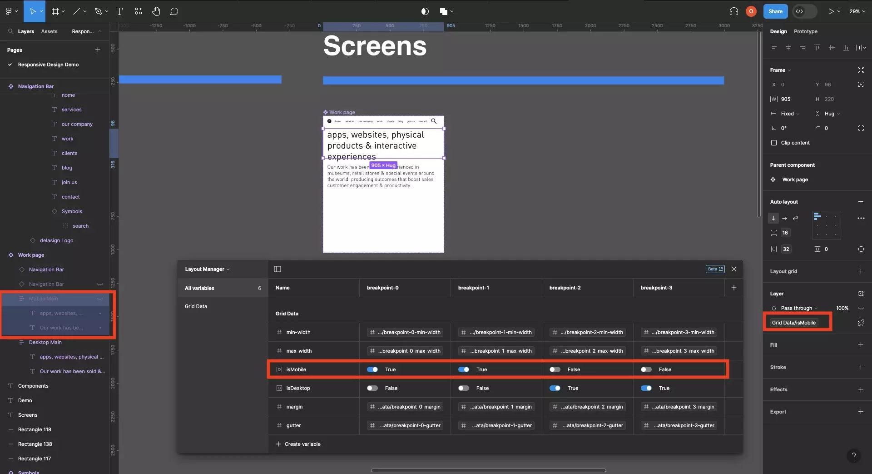872x474 pixels.
Task: Open the Fixed width sizing dropdown
Action: [790, 114]
